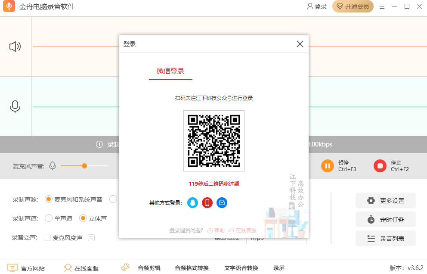
Task: Click the mic icon beside 麦克风声音
Action: [53, 165]
